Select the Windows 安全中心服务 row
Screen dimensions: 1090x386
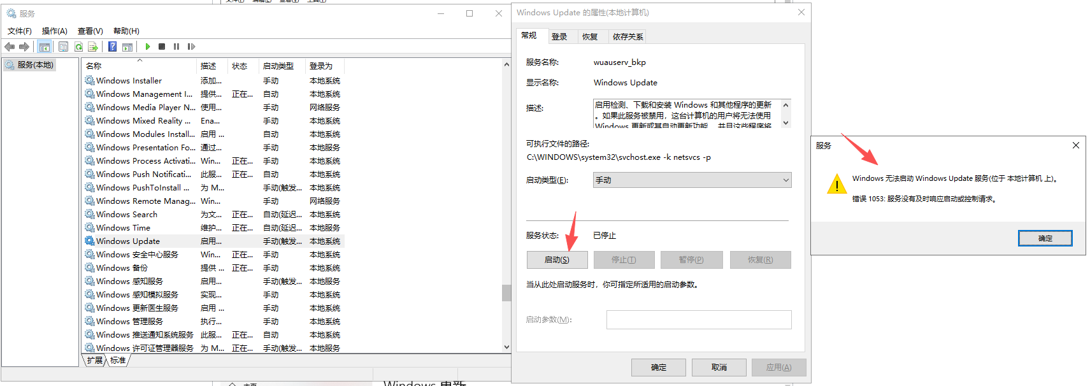pos(214,254)
